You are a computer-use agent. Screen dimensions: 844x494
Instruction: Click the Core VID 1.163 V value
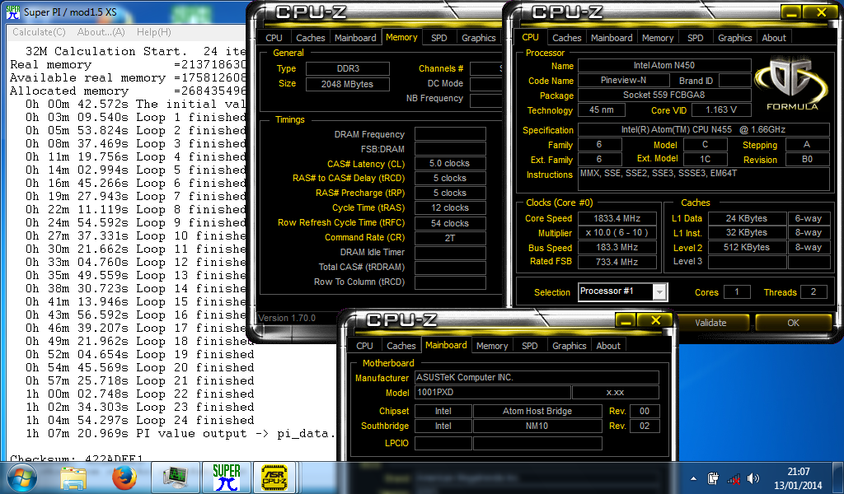tap(720, 110)
